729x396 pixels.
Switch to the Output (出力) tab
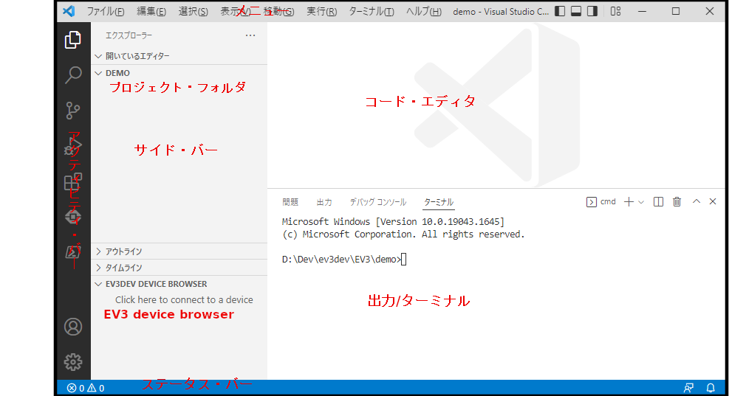pos(324,202)
